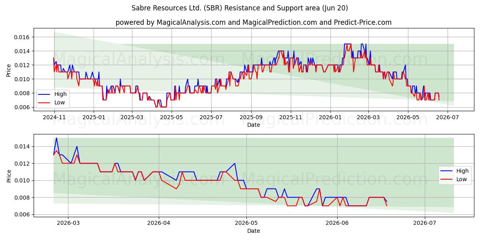Click 'High' in the bottom chart legend
The image size is (480, 240).
[x=462, y=171]
